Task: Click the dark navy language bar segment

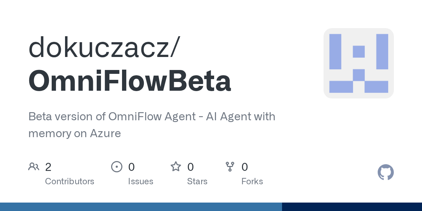Action: pos(352,207)
